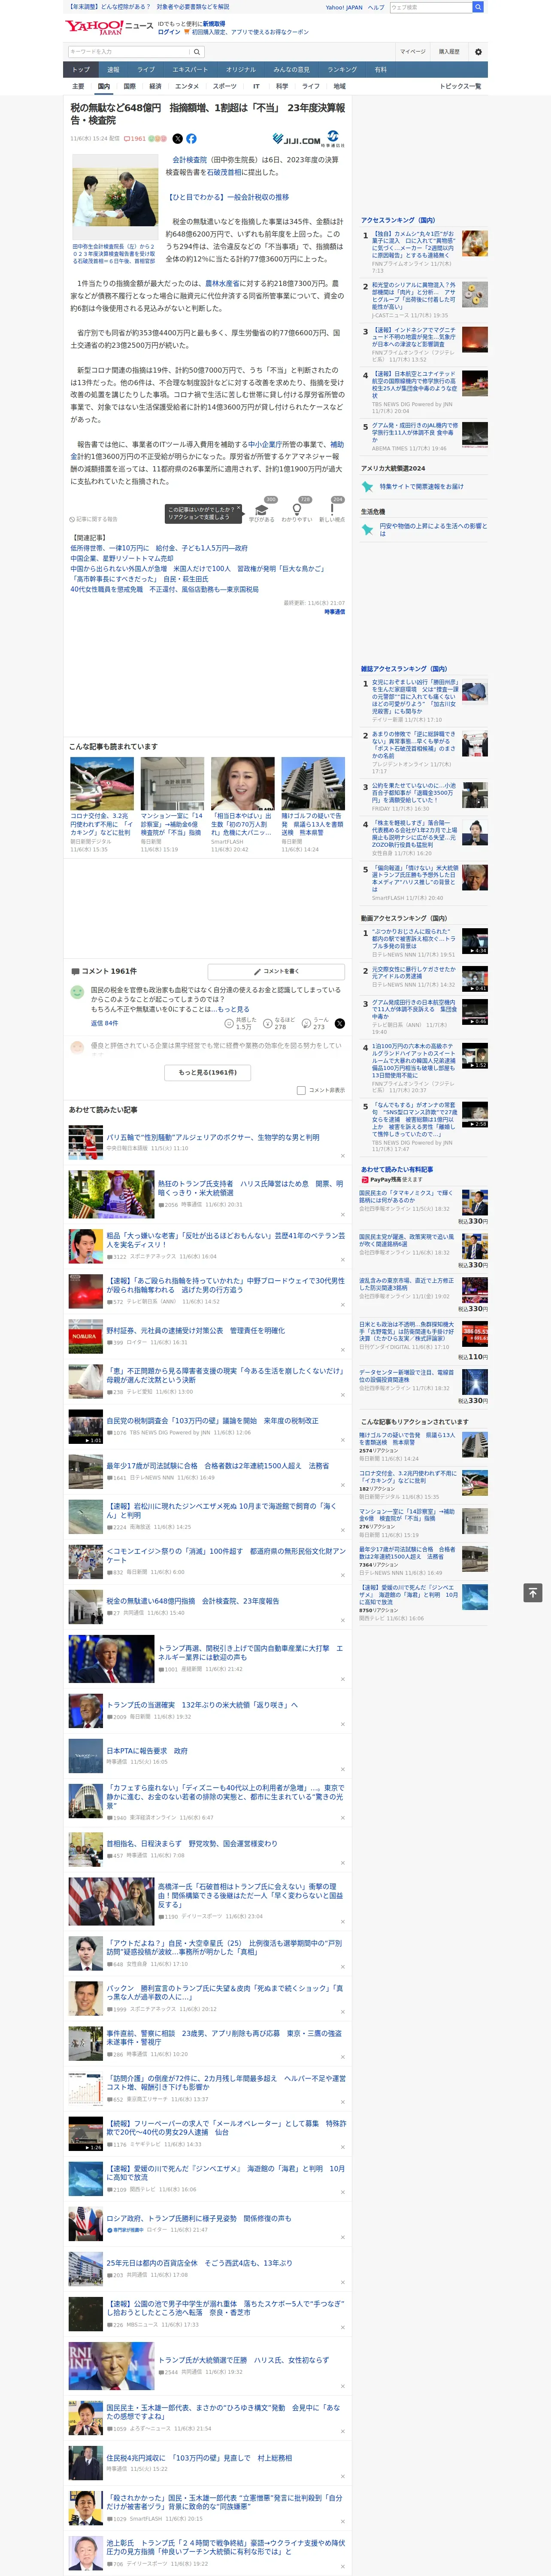Click the 記事に関する報告 report icon link
Screen dimensions: 551x2576
point(94,519)
